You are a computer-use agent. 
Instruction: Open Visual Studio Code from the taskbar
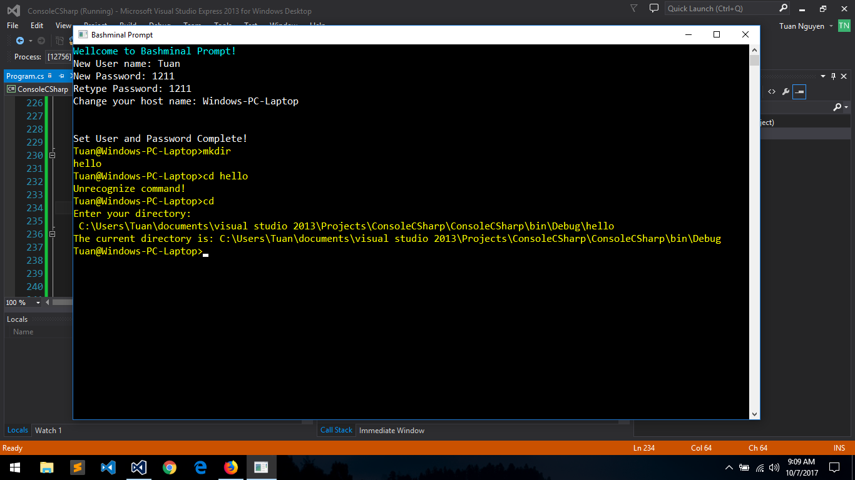click(108, 467)
